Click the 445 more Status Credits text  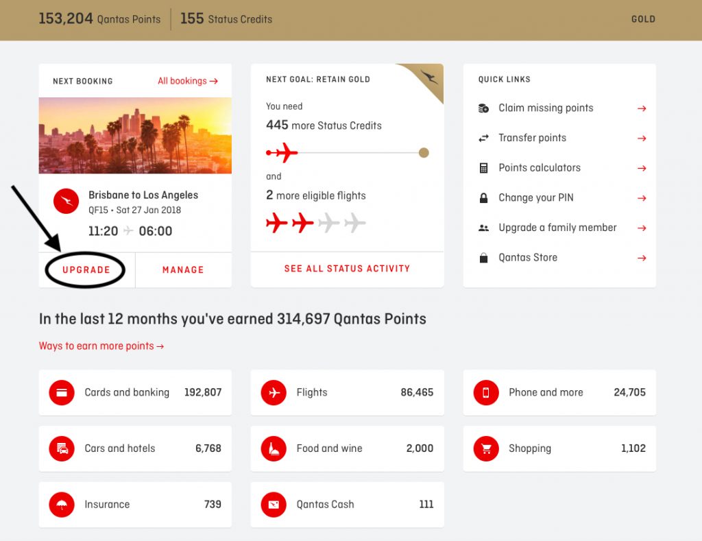[324, 125]
